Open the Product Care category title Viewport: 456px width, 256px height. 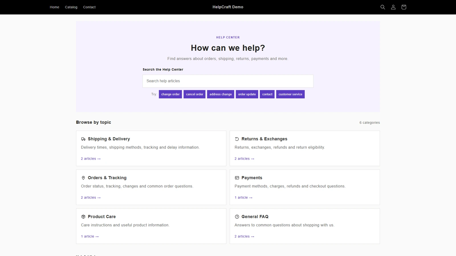[x=102, y=217]
